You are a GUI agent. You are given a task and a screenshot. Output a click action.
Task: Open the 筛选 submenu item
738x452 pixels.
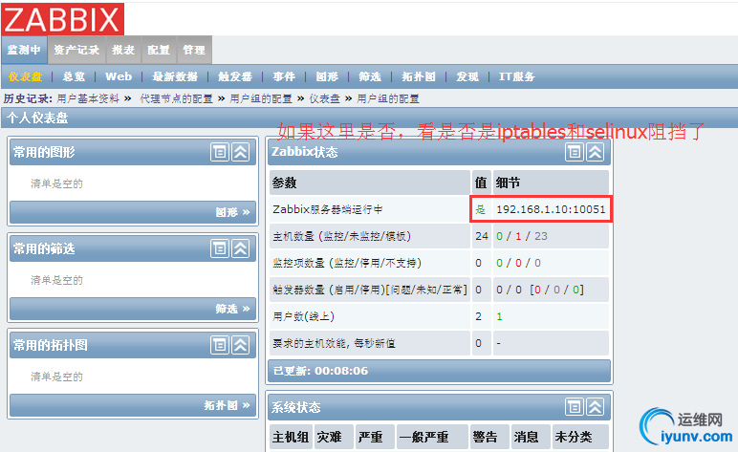(x=370, y=76)
